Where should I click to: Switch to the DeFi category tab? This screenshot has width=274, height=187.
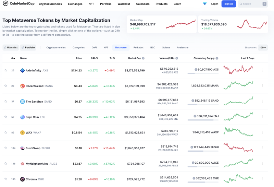pos(94,47)
